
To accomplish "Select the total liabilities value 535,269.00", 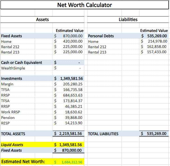I will [x=154, y=134].
